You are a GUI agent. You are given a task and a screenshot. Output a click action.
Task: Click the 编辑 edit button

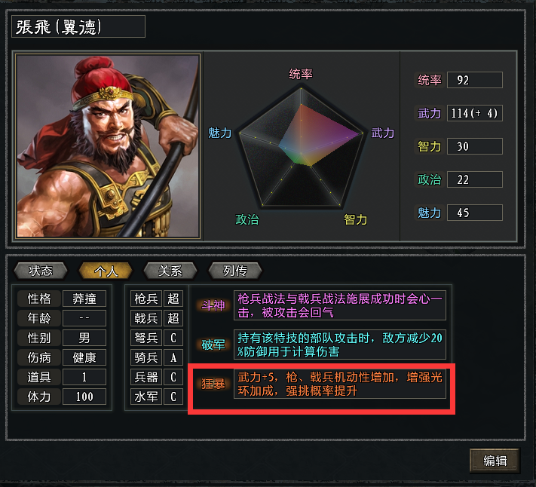495,461
